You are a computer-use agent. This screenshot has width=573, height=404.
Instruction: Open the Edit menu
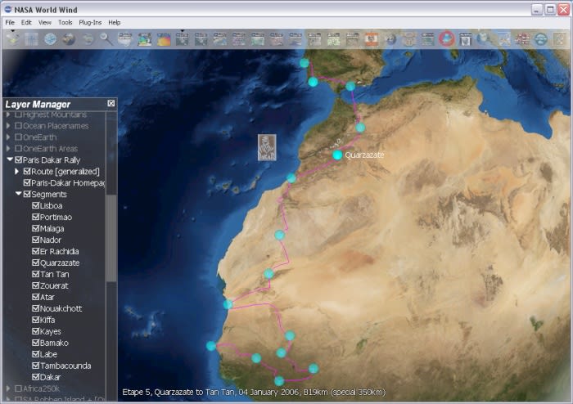(x=26, y=22)
